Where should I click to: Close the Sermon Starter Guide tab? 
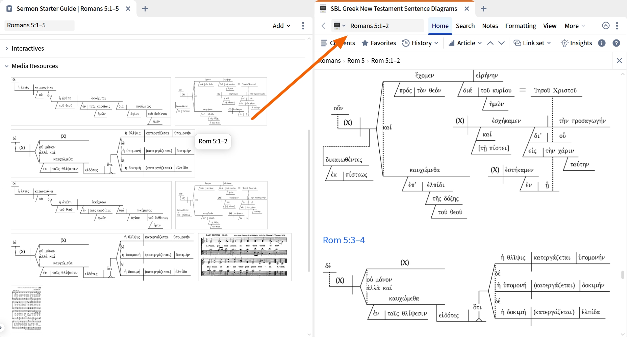[128, 9]
